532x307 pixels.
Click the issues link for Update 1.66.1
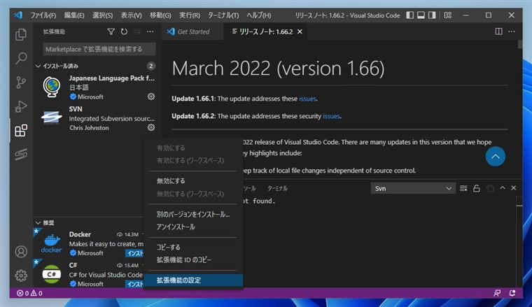click(307, 99)
